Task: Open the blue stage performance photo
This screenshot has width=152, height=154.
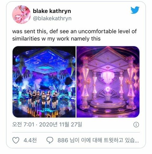Action: click(44, 82)
